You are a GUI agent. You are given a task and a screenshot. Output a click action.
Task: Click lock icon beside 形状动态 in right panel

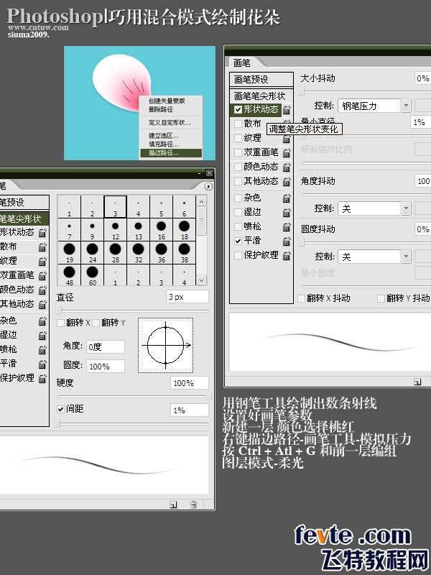(x=287, y=109)
